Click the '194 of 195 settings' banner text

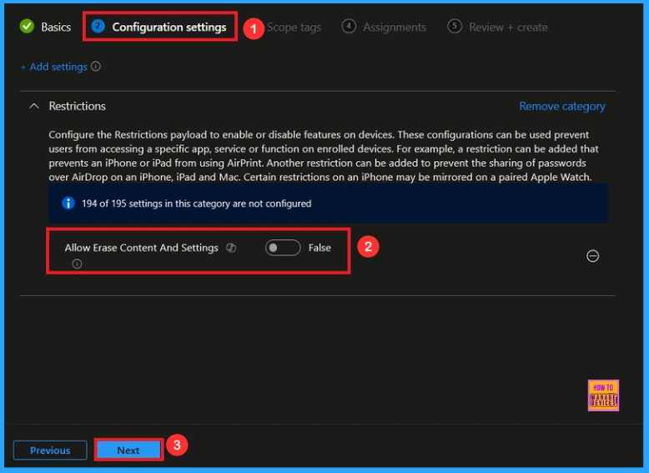(196, 204)
